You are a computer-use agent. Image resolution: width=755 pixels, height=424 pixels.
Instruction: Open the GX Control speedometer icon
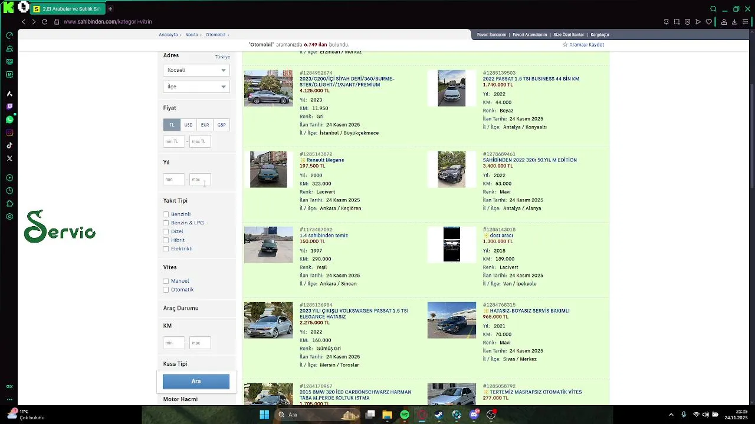9,35
